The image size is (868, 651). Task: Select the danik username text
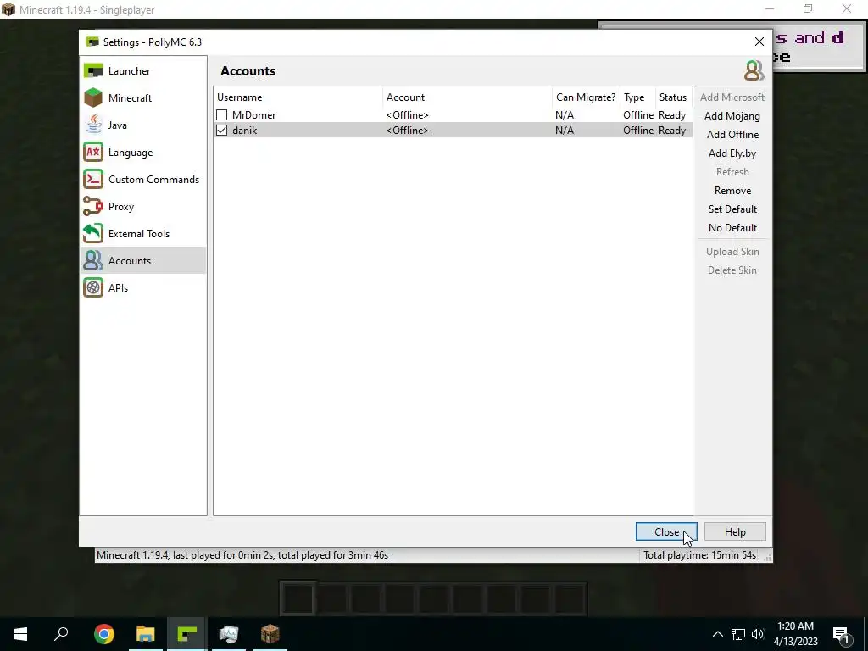click(x=245, y=131)
